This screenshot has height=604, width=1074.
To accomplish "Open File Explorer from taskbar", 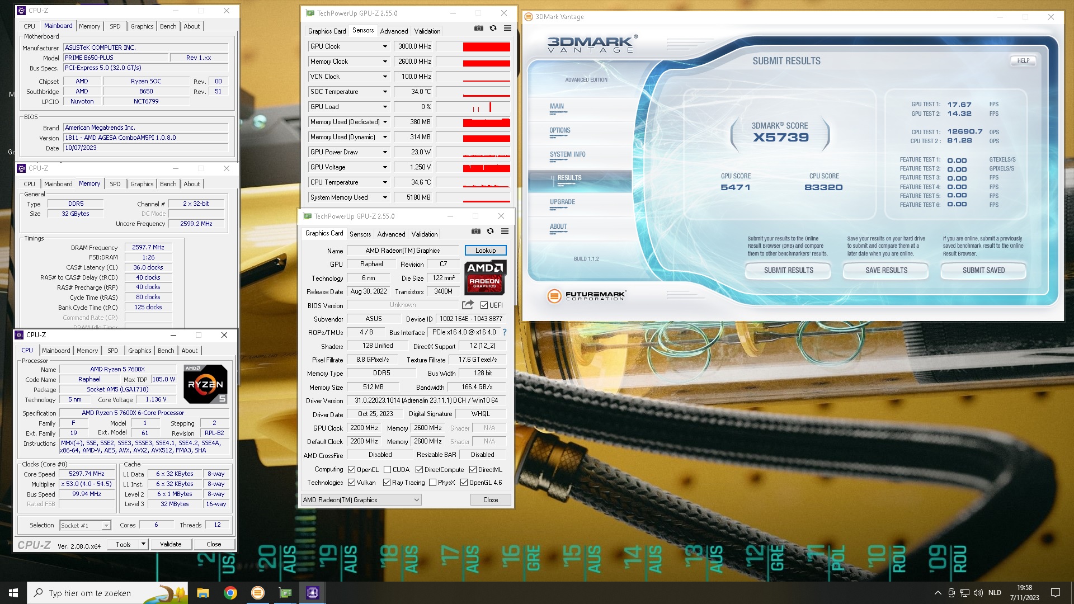I will pos(202,593).
